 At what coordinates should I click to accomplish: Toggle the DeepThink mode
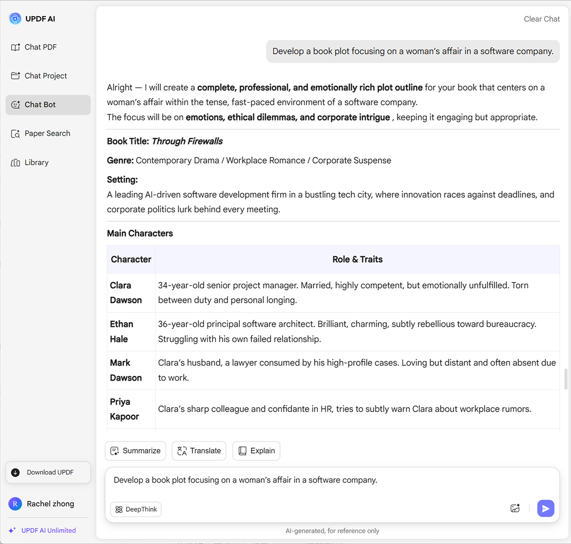tap(136, 509)
